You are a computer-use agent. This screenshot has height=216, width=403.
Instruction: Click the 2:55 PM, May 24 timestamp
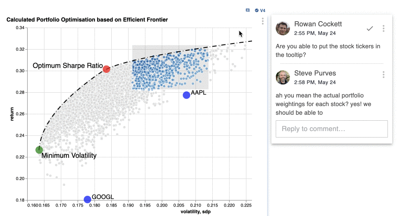[x=315, y=33]
